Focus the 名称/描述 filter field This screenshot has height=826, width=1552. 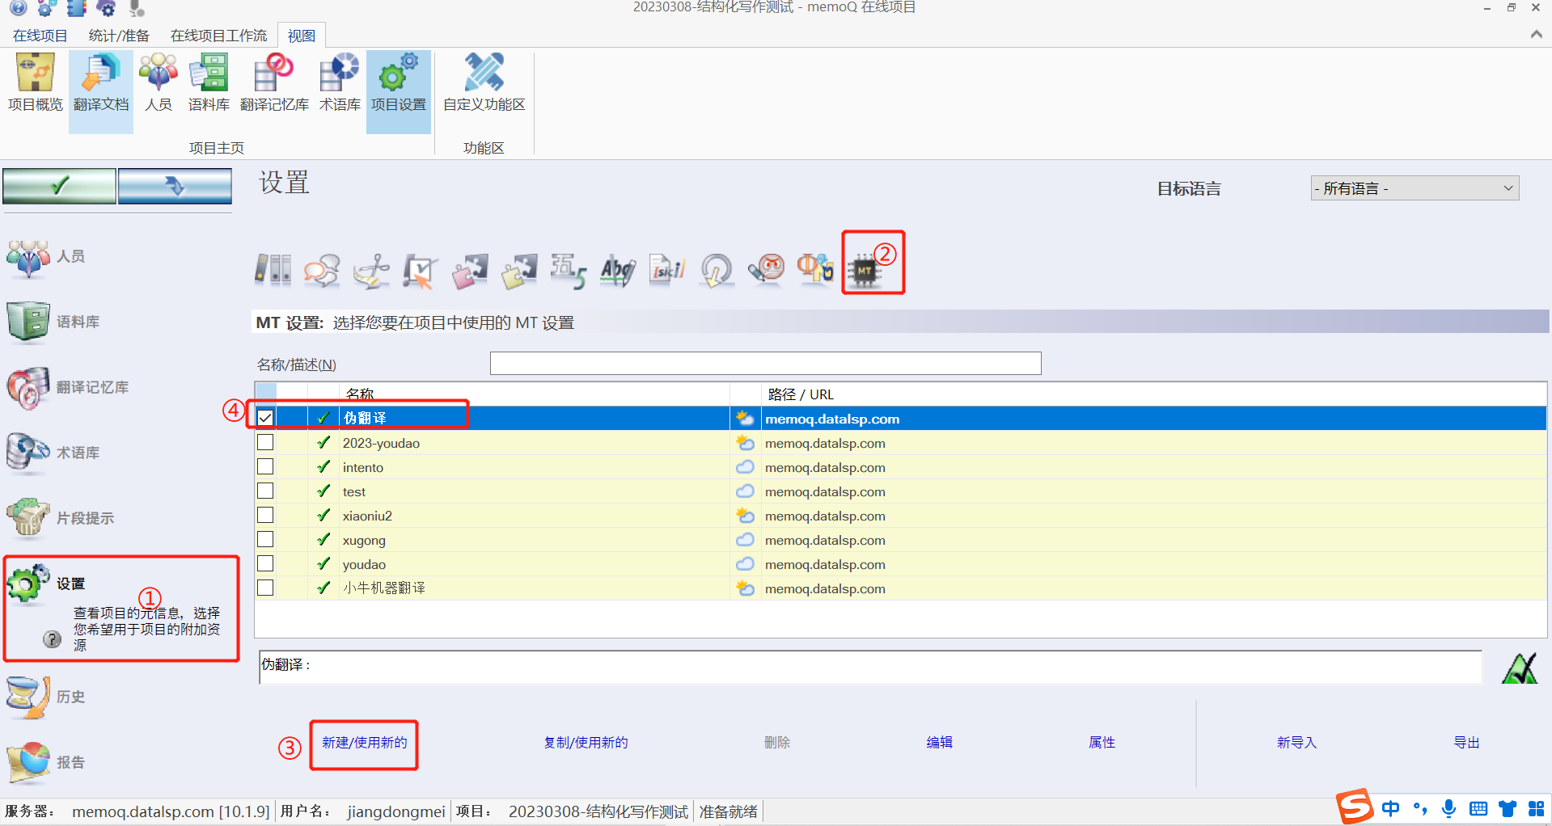[765, 363]
